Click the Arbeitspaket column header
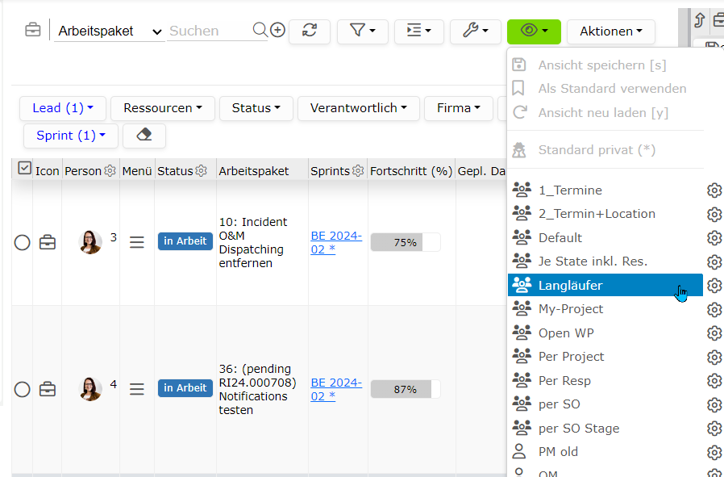The width and height of the screenshot is (724, 477). (253, 171)
